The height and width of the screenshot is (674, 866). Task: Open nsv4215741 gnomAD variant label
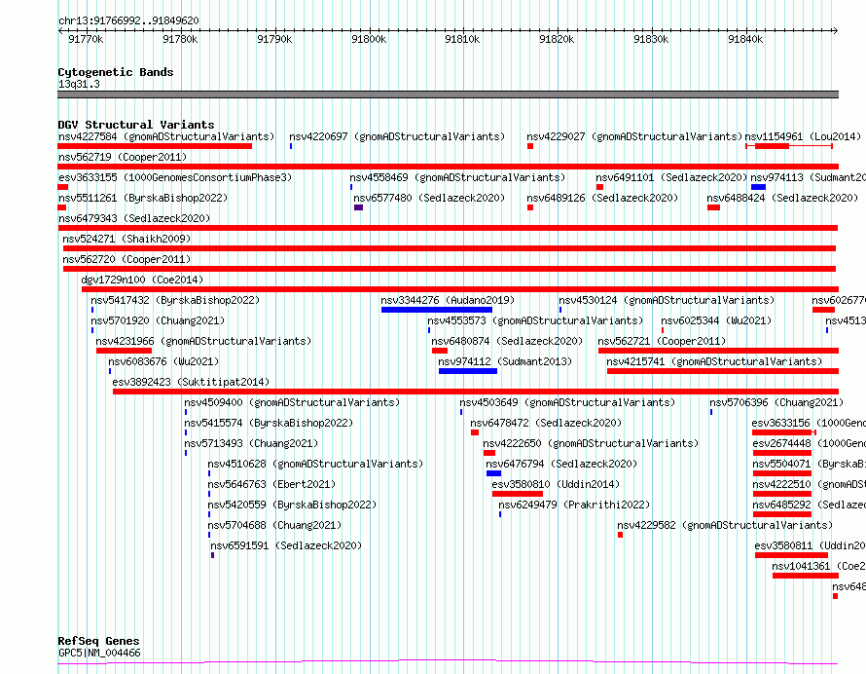[x=714, y=361]
